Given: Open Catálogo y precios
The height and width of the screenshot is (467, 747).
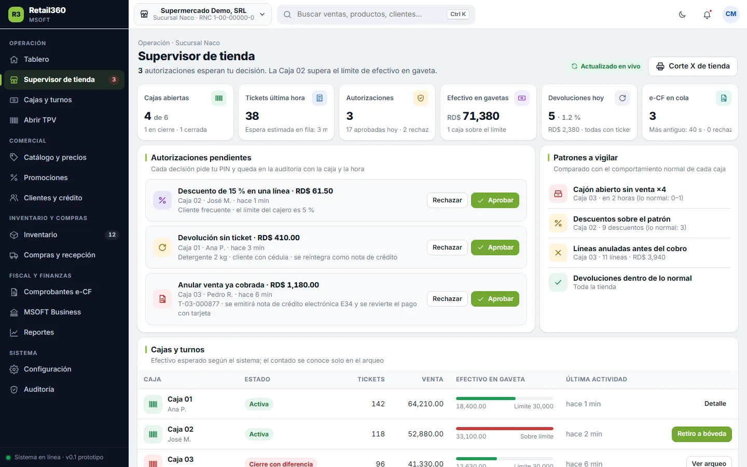Looking at the screenshot, I should coord(64,157).
